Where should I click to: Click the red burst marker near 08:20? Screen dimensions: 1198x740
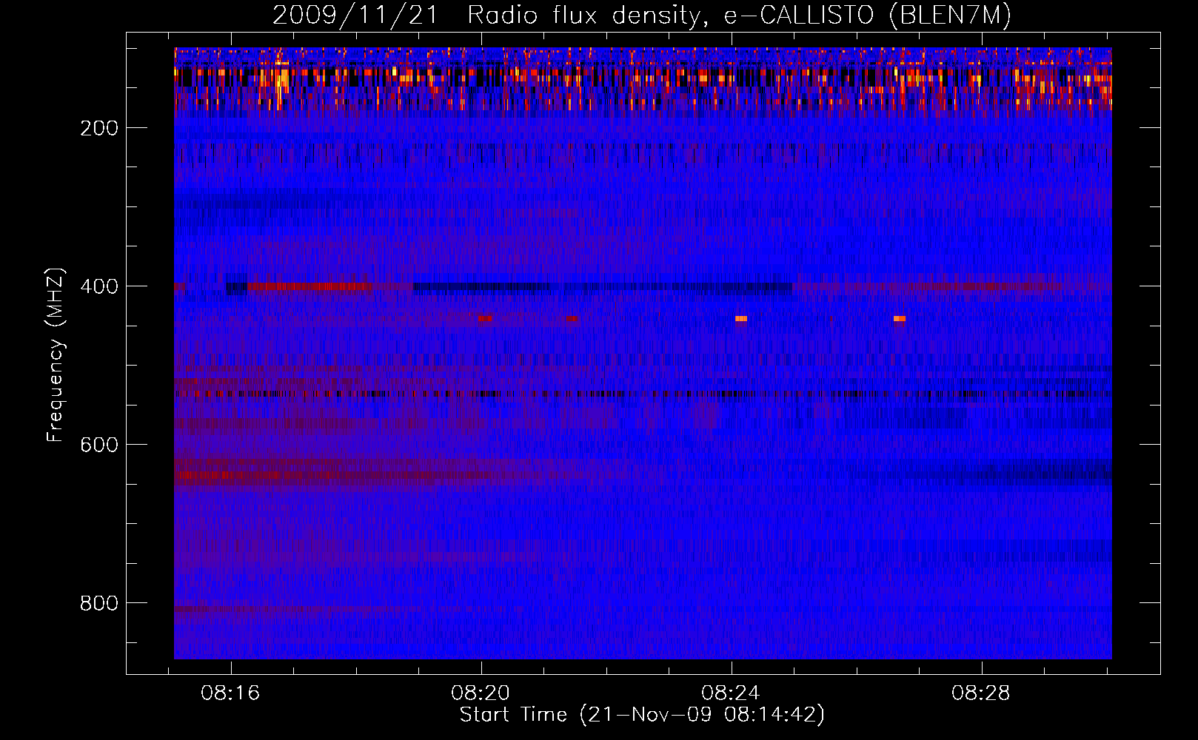tap(485, 319)
